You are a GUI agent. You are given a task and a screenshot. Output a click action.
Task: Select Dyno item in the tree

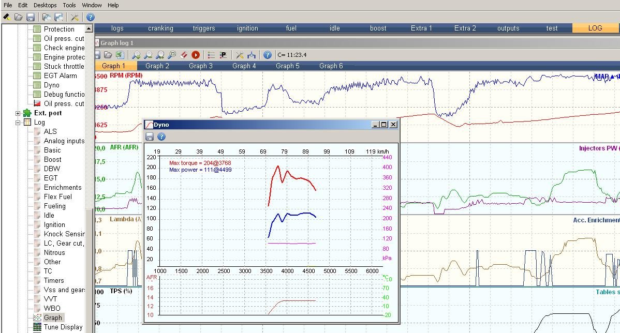pos(51,85)
